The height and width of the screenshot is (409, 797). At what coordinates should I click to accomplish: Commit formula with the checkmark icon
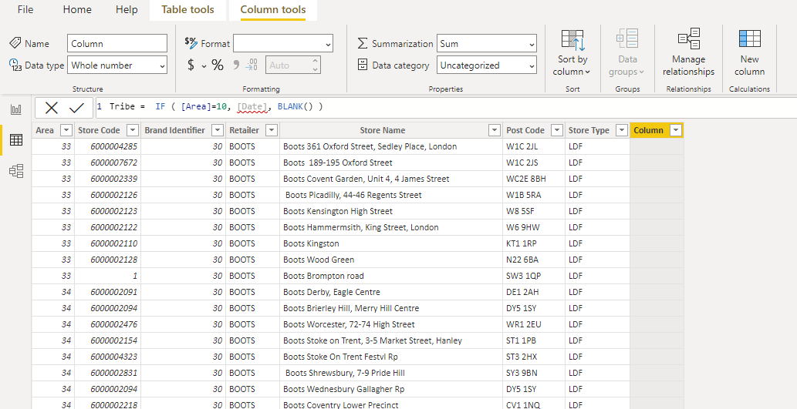click(76, 108)
